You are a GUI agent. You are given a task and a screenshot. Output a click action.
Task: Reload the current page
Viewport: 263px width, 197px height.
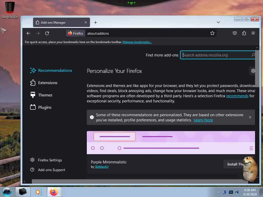(x=47, y=33)
